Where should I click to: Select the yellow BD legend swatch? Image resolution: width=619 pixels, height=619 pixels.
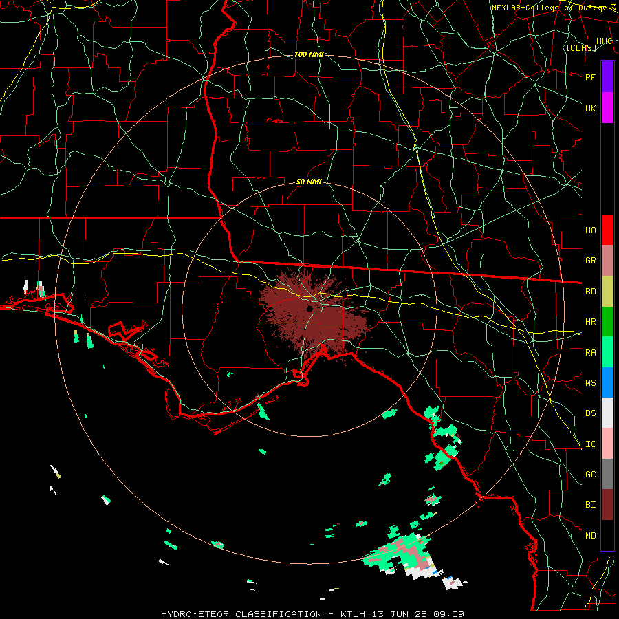coord(607,291)
